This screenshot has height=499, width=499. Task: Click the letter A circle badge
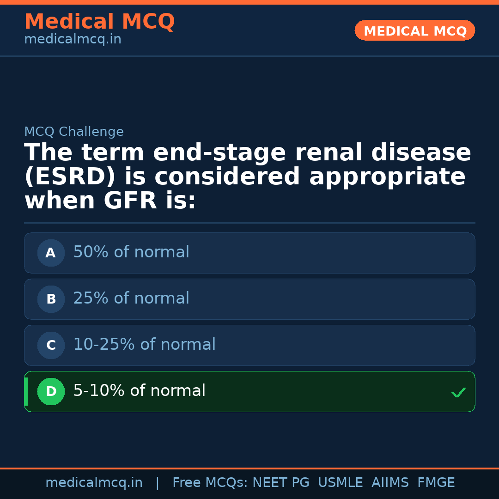click(x=51, y=253)
